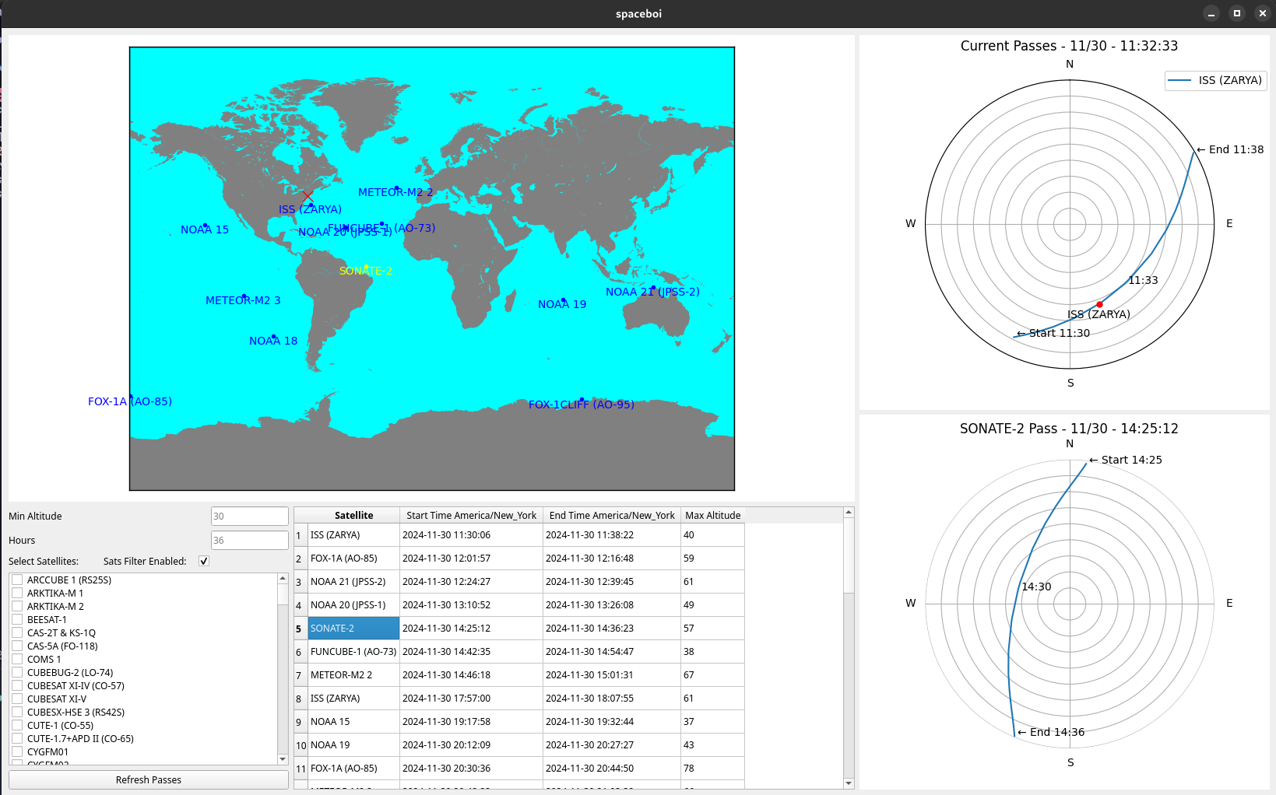The image size is (1276, 795).
Task: Click the METEOR-M2 2 marker on map
Action: pos(396,188)
